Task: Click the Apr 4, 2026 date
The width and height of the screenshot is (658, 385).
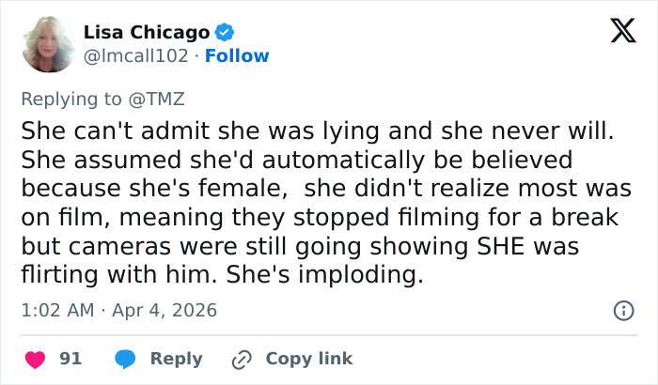Action: click(x=166, y=310)
